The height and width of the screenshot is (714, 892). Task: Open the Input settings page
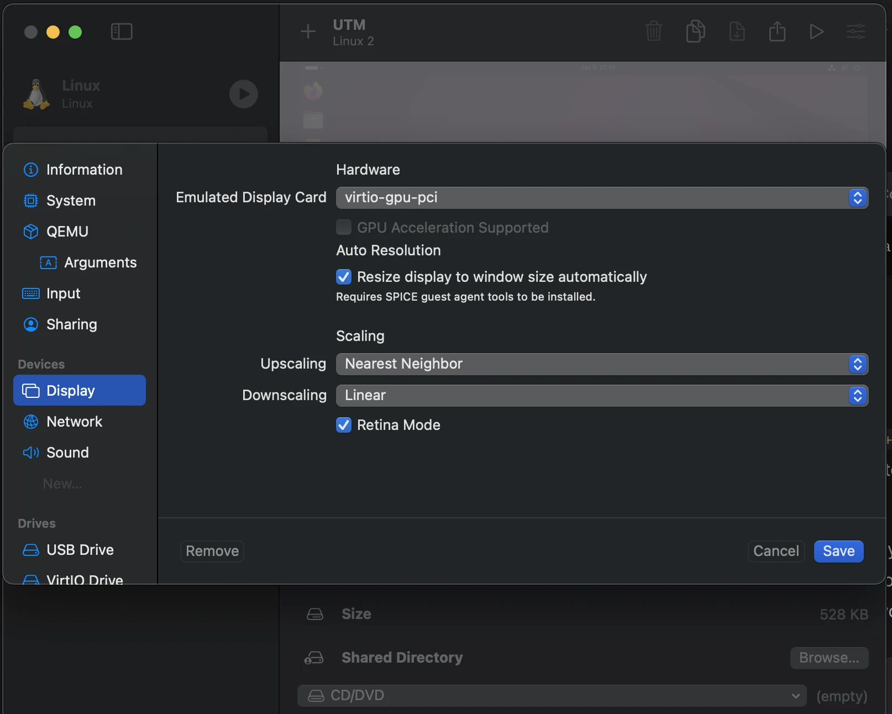(80, 293)
